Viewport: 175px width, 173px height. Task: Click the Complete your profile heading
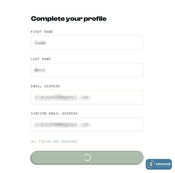point(69,19)
